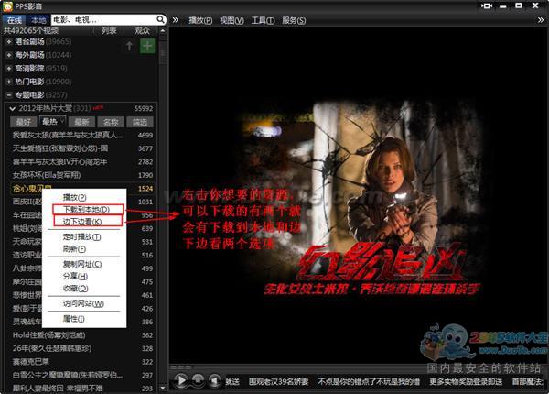Image resolution: width=549 pixels, height=394 pixels.
Task: Expand the 港台剧场 category
Action: click(x=9, y=42)
